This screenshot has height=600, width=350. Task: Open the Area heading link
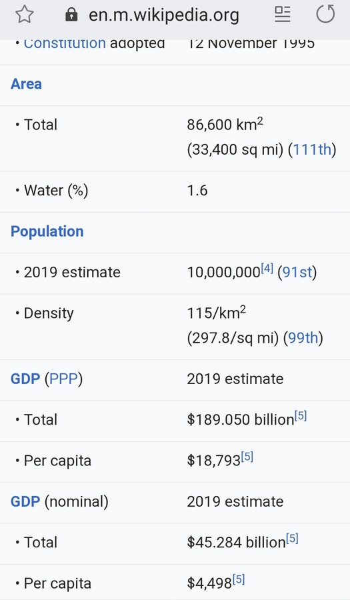(26, 84)
